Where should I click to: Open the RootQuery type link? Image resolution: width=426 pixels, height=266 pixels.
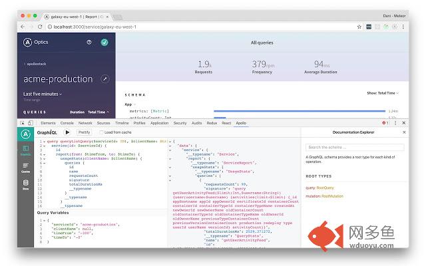pos(325,188)
